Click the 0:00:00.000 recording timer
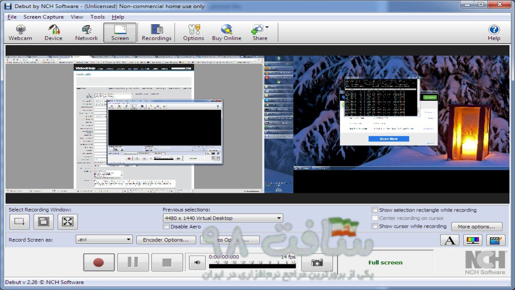 (x=224, y=257)
